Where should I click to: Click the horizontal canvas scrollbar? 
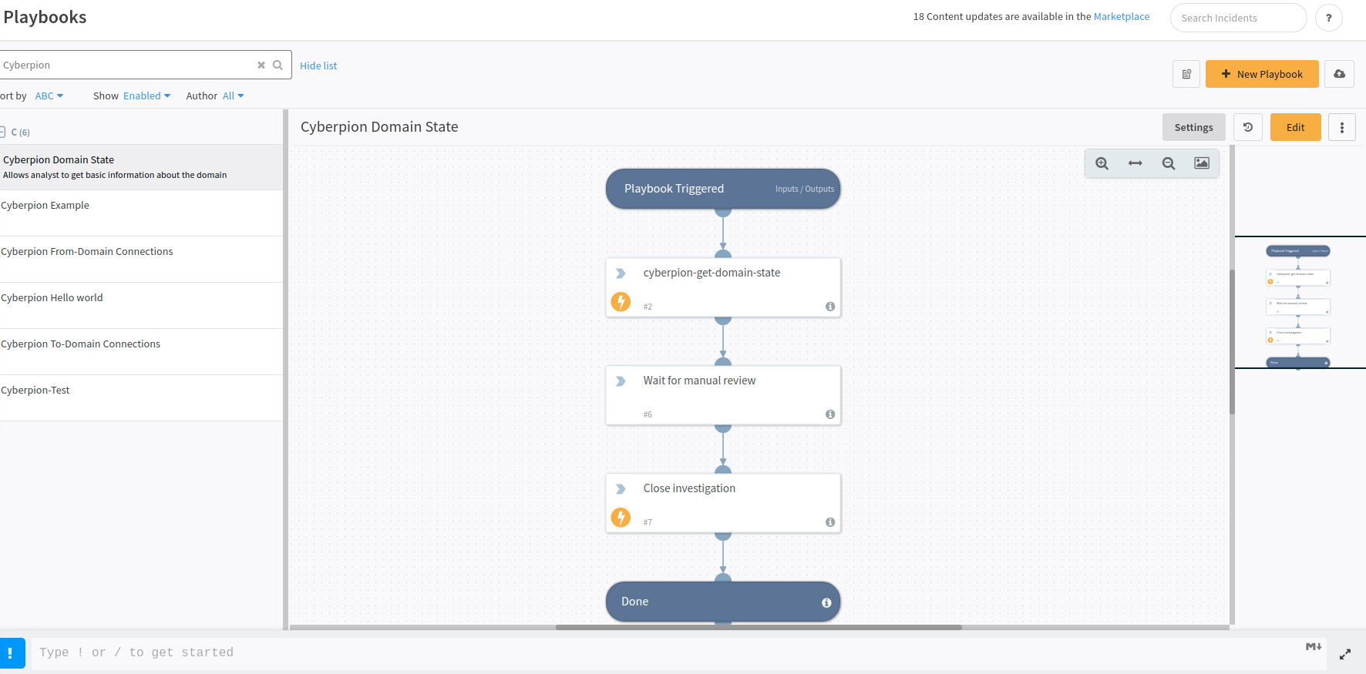(x=758, y=627)
